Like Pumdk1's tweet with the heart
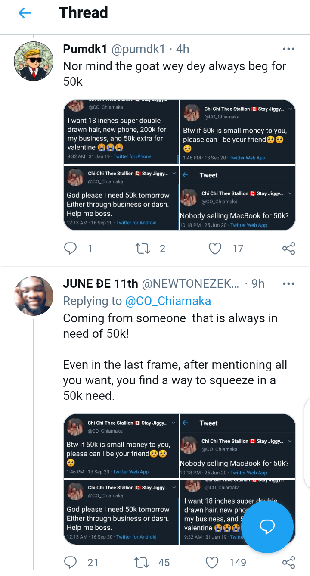The height and width of the screenshot is (576, 310). point(214,248)
